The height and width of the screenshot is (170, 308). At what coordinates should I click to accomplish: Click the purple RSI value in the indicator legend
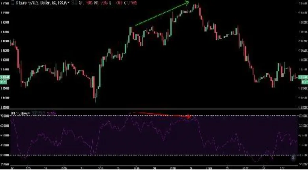tap(52, 113)
